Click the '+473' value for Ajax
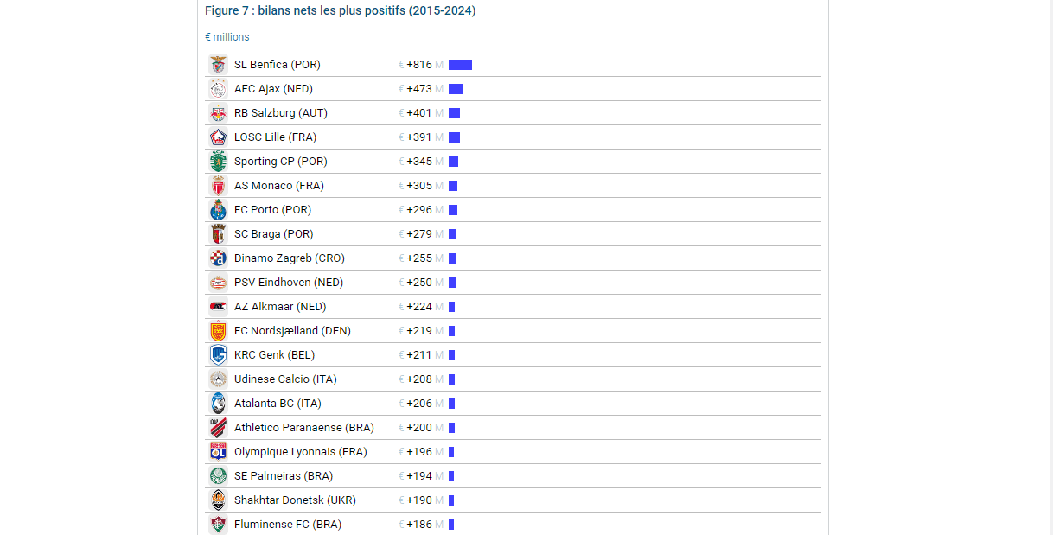 (419, 89)
